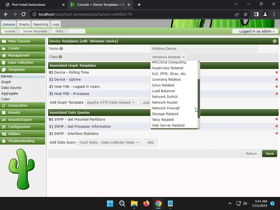Viewport: 280px width, 210px height.
Task: Open Add Graph Template dropdown
Action: point(111,103)
